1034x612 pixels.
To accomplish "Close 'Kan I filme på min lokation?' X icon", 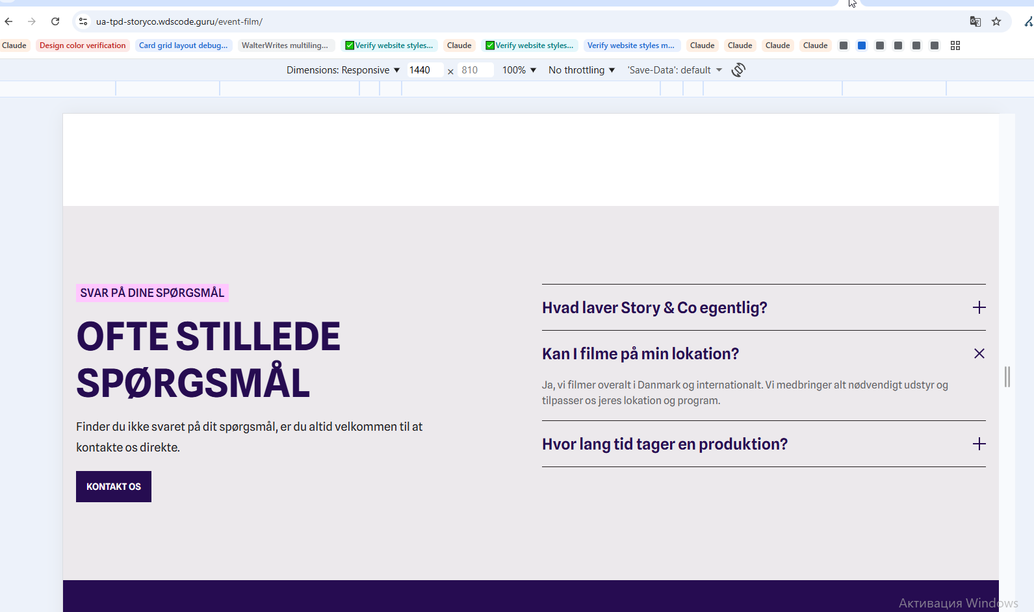I will click(x=979, y=353).
